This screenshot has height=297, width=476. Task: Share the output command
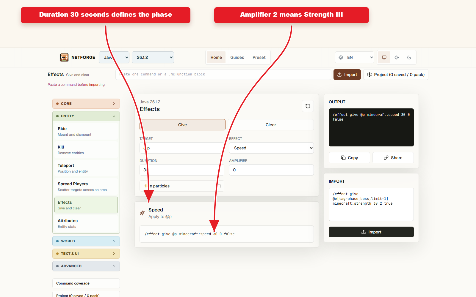coord(393,158)
